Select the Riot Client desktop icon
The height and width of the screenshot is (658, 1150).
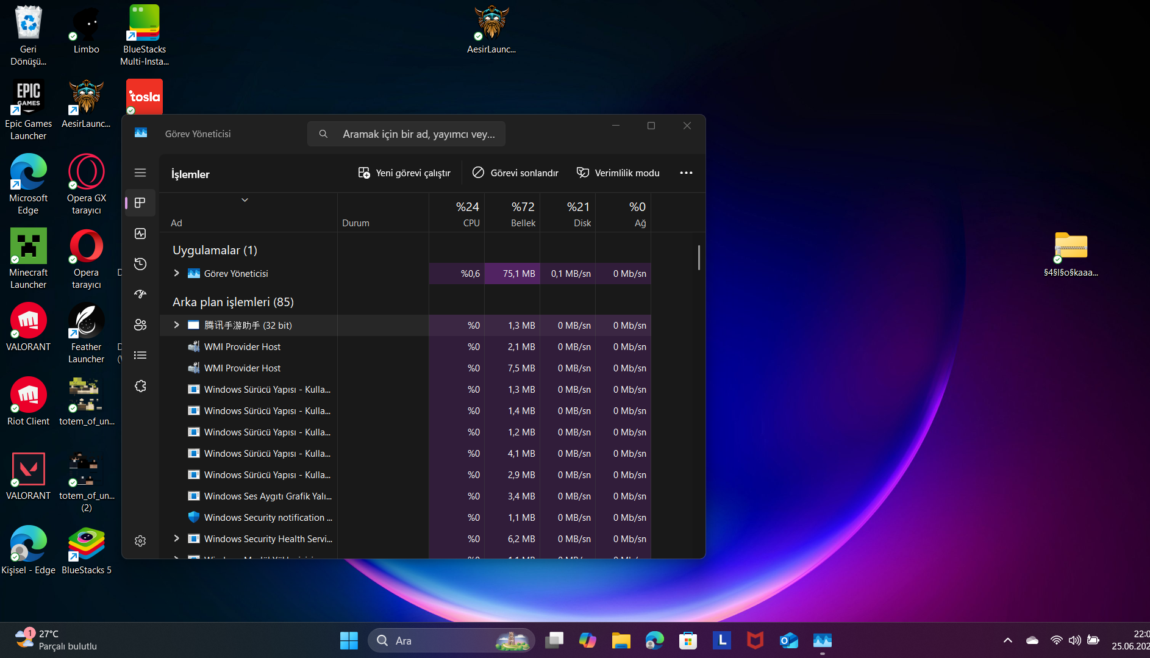28,401
